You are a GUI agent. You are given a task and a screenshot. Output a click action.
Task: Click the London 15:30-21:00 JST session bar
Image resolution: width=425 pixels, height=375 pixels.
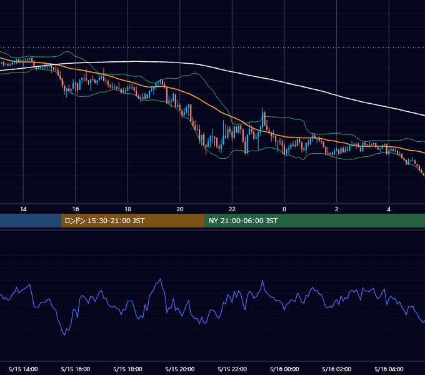coord(132,221)
